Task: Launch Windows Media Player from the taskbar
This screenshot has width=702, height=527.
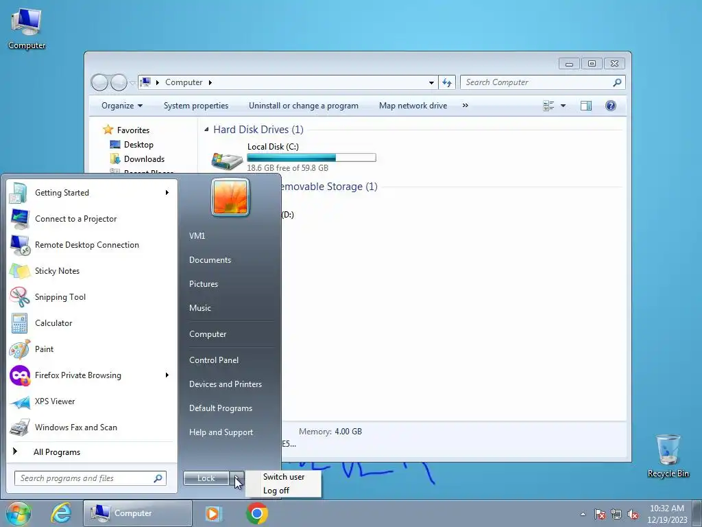Action: (213, 513)
